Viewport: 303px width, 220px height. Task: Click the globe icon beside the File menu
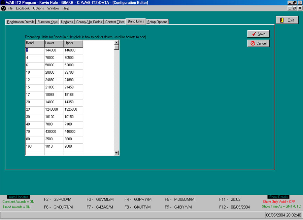3,8
